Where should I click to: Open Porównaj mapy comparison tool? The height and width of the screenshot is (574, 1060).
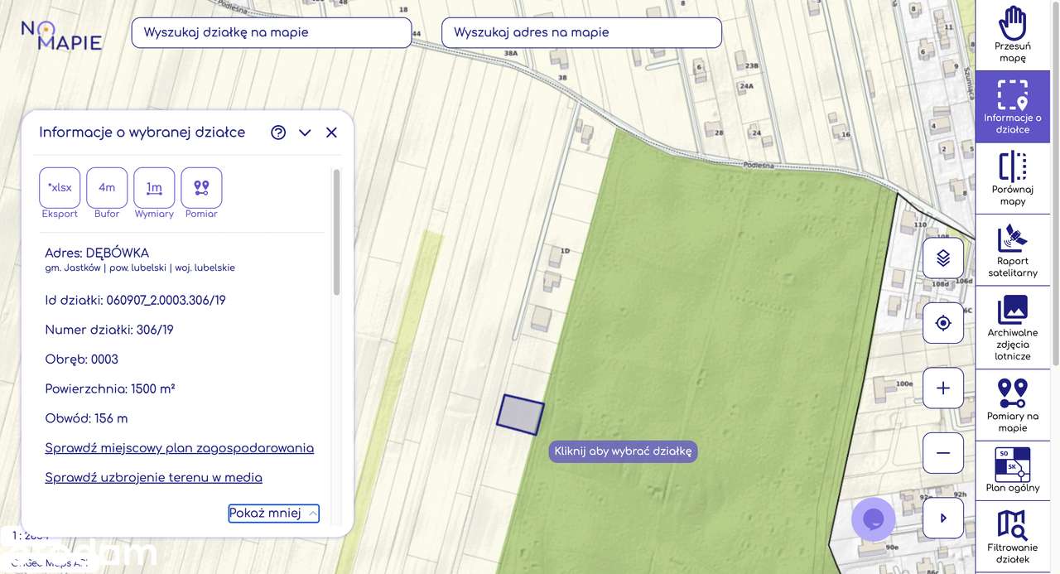[x=1012, y=178]
